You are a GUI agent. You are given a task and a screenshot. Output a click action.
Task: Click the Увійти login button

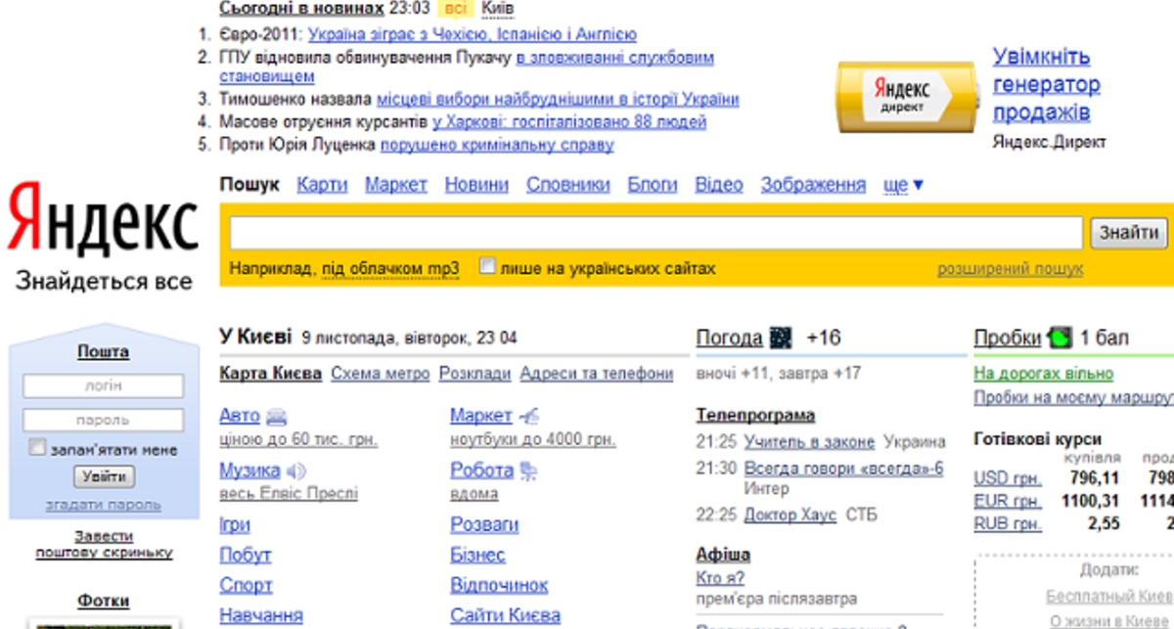pos(104,477)
